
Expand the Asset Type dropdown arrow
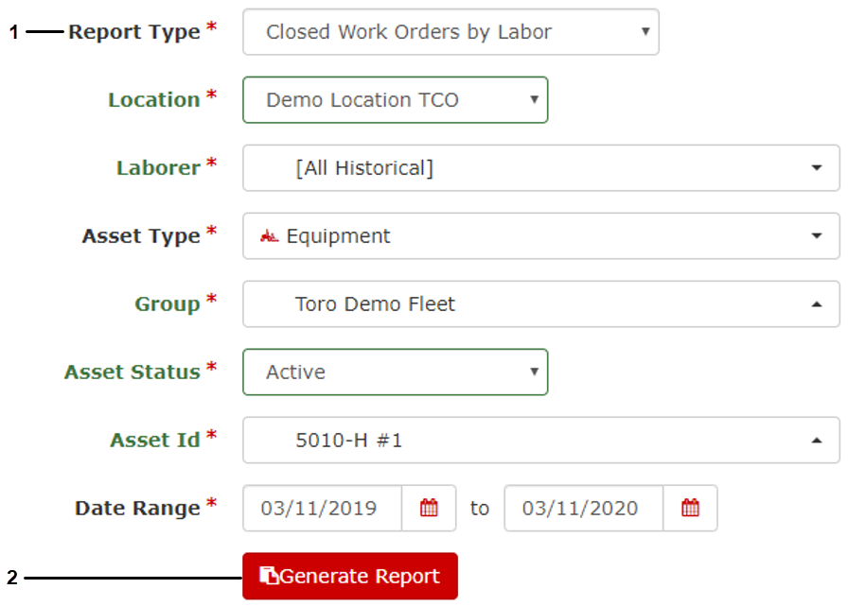pos(816,236)
